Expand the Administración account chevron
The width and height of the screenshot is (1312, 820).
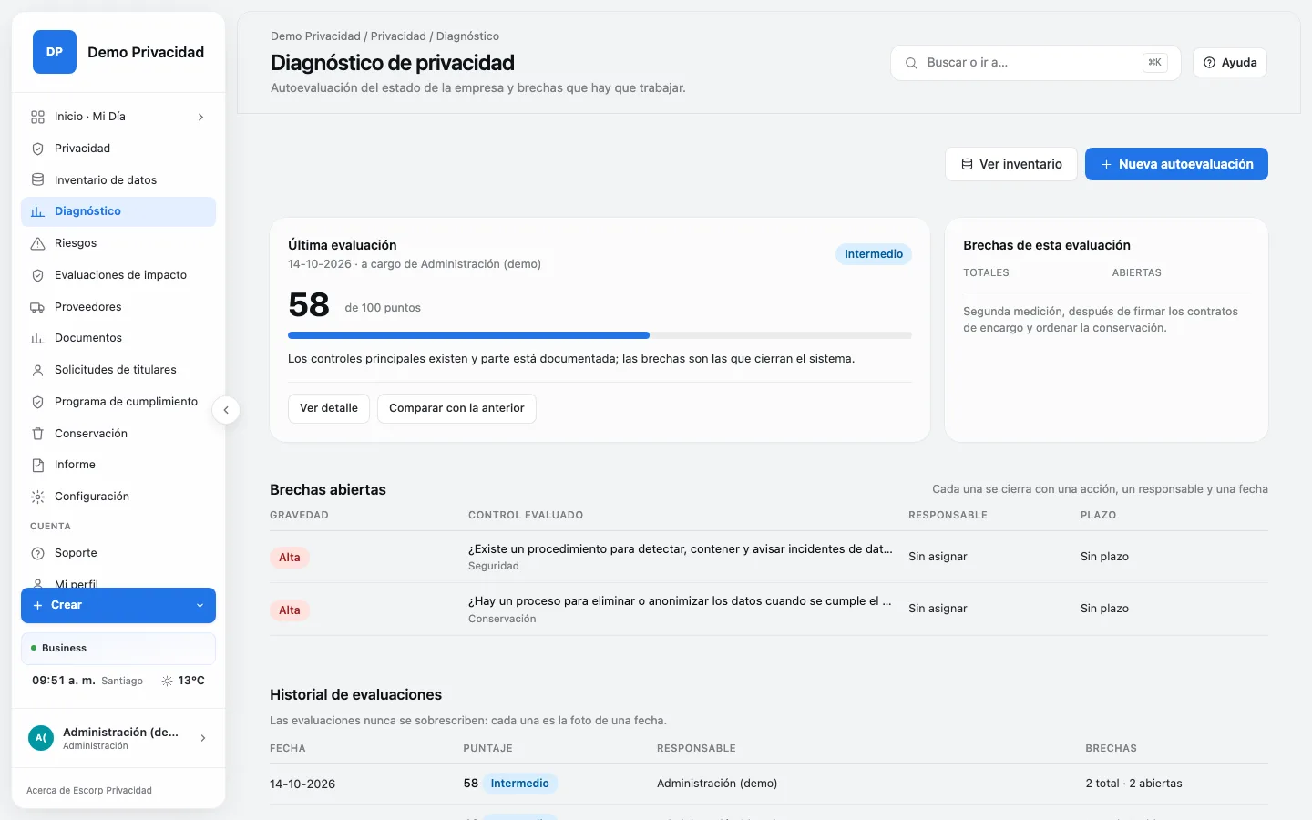[x=203, y=738]
